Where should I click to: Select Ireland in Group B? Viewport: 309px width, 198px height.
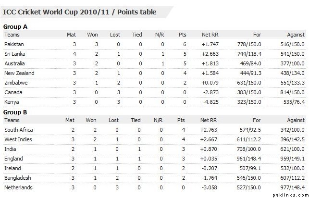pos(12,168)
